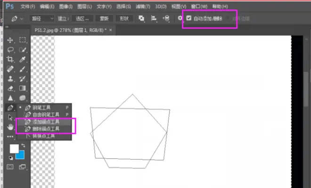Open the 选择(S) menu
Screen dimensions: 311x188
(123, 7)
